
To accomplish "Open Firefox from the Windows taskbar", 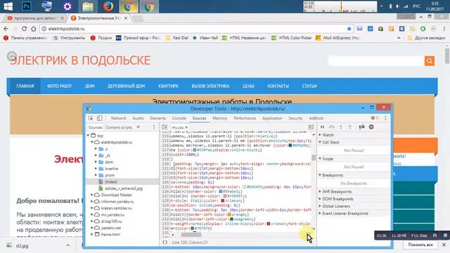I will (x=108, y=6).
